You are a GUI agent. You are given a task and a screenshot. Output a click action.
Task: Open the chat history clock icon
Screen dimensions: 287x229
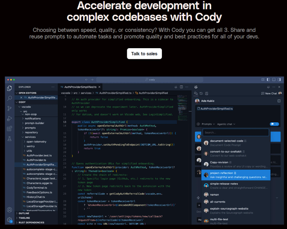click(x=201, y=94)
